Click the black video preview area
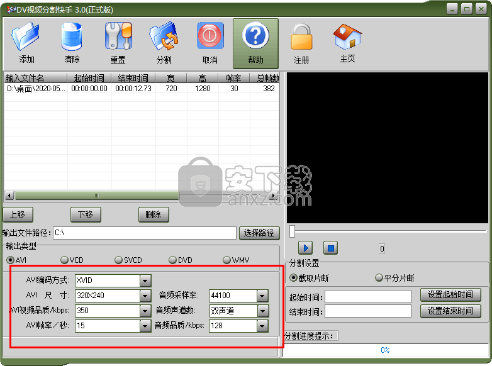The width and height of the screenshot is (492, 366). click(388, 148)
